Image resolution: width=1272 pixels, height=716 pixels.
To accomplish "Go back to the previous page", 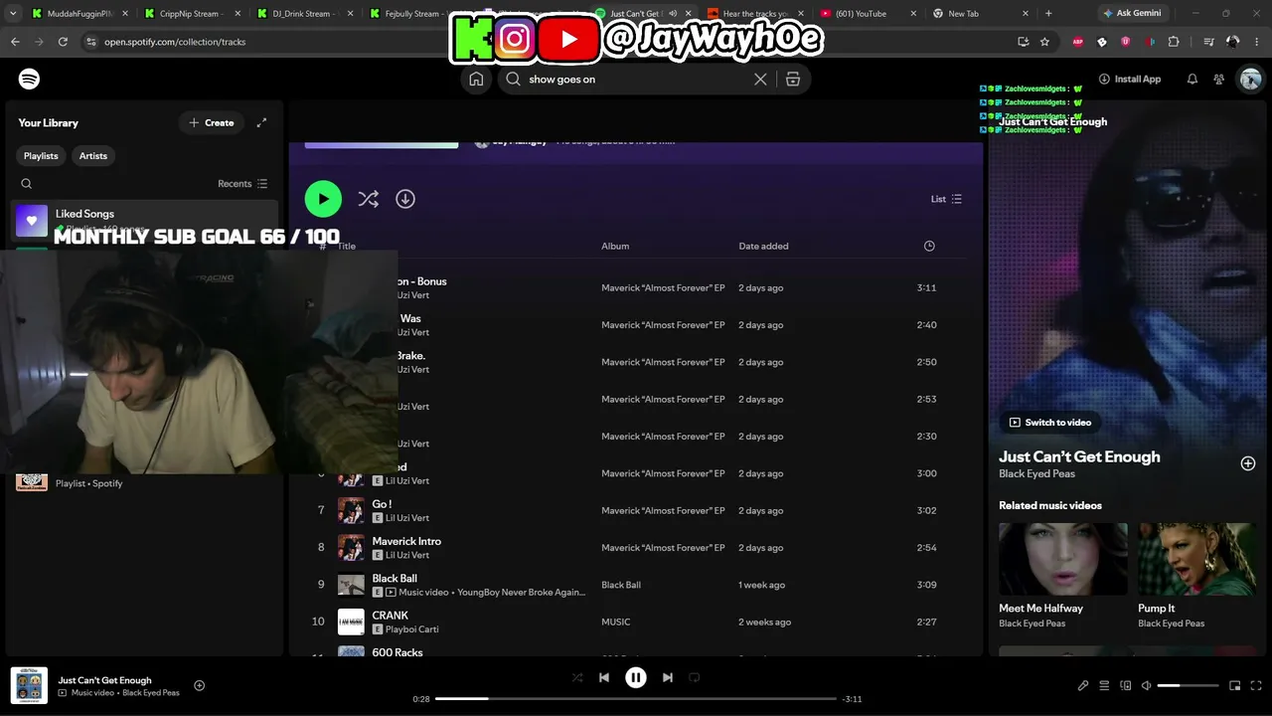I will click(x=15, y=42).
